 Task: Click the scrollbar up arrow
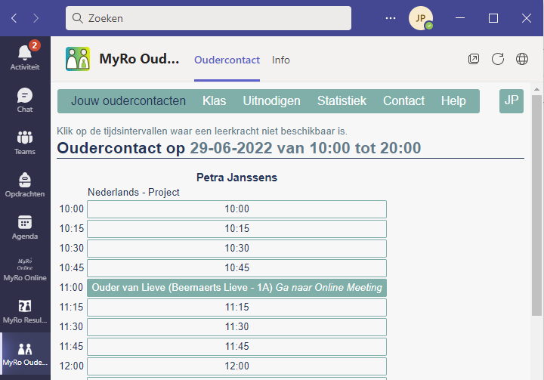[536, 89]
